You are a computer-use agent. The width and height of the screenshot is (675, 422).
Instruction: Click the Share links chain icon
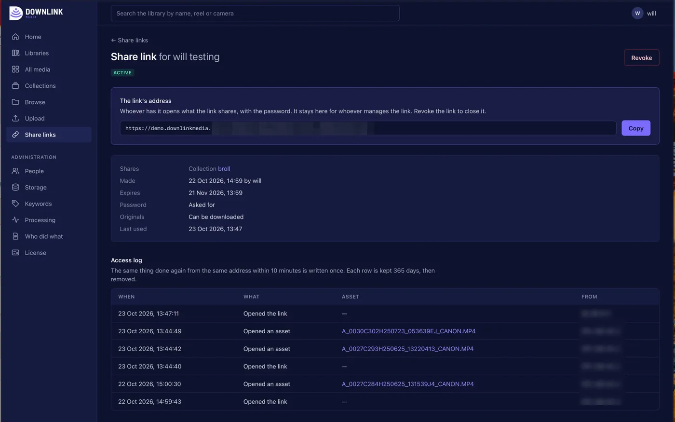pos(15,135)
